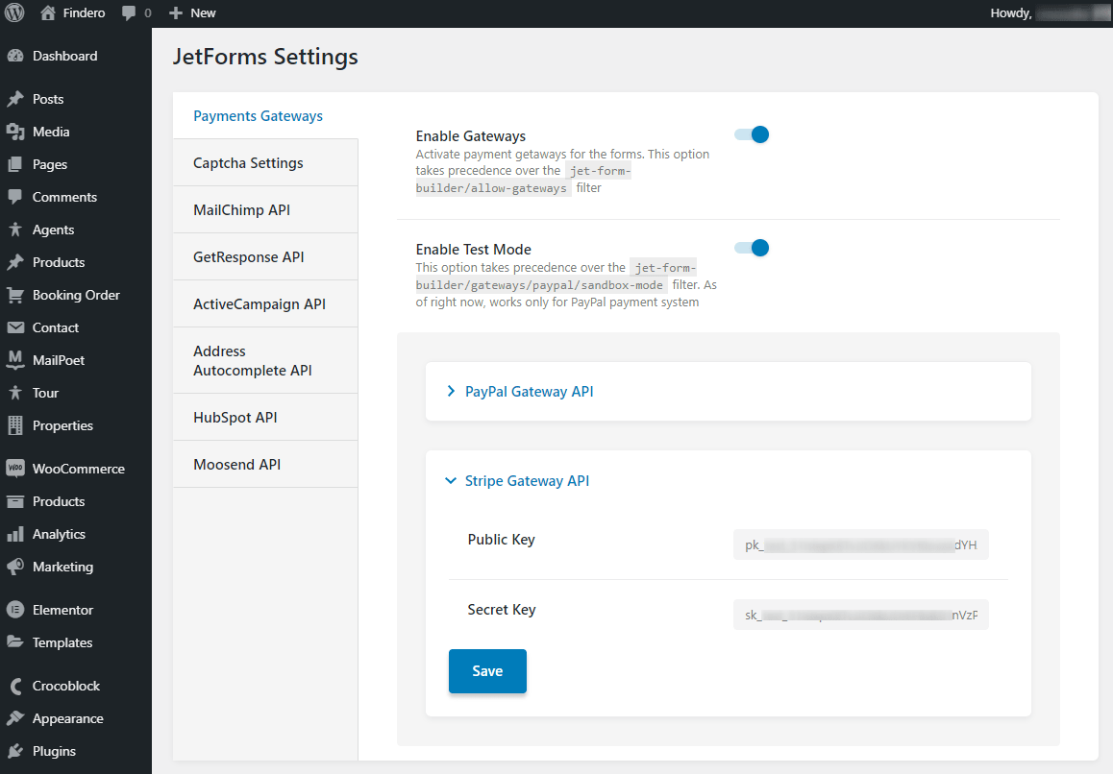The height and width of the screenshot is (774, 1113).
Task: Open Elementor via its sidebar icon
Action: click(14, 610)
